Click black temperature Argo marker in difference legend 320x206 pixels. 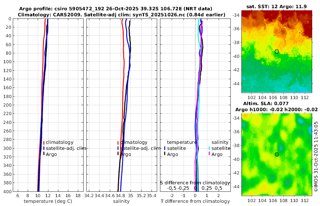pyautogui.click(x=165, y=153)
